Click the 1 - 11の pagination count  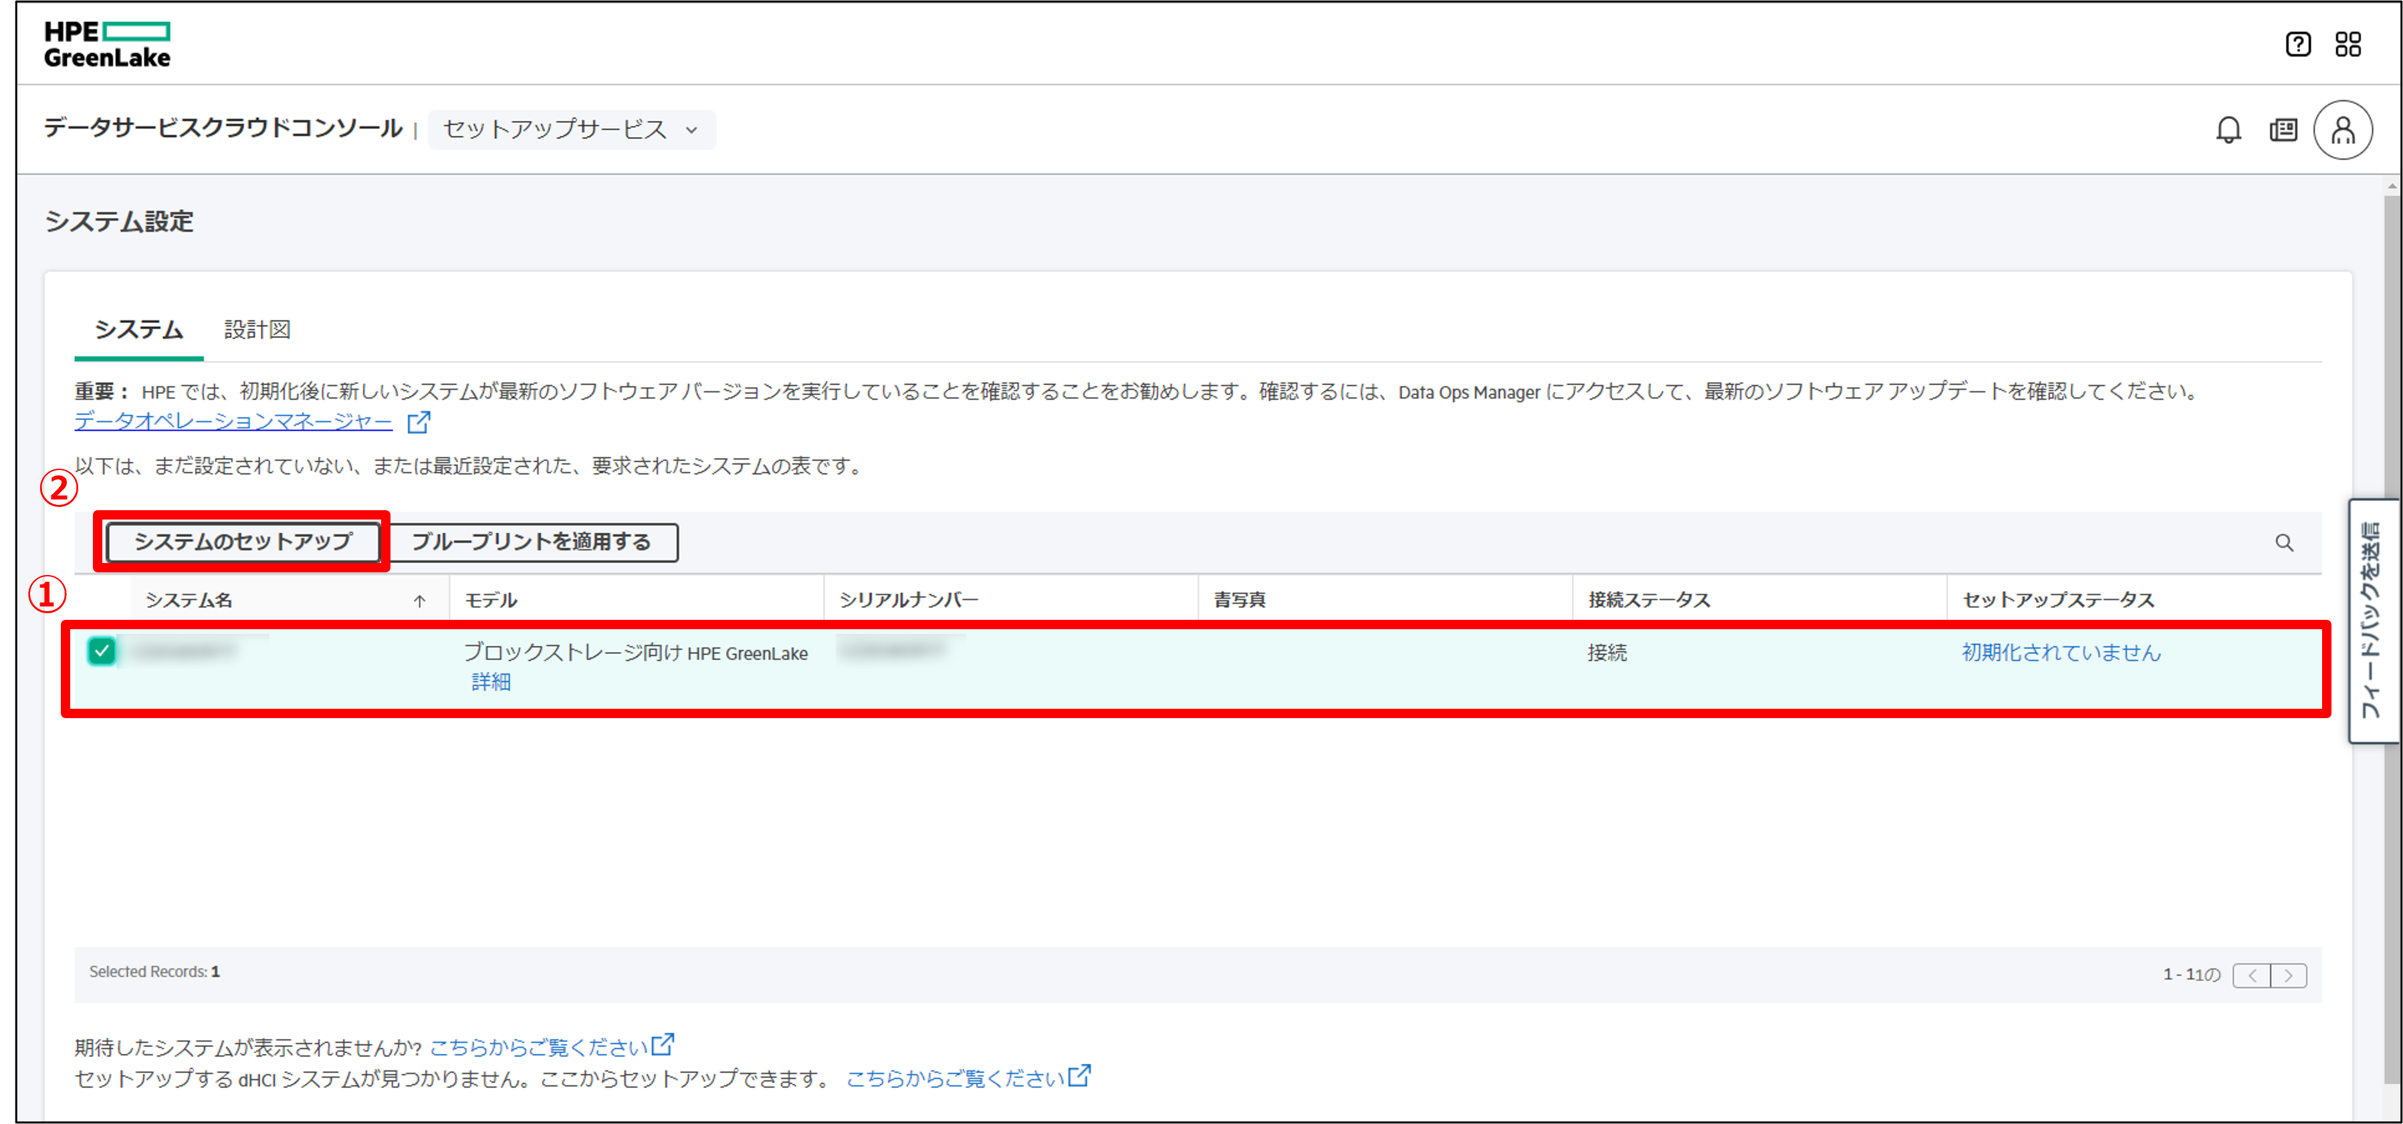(2192, 975)
